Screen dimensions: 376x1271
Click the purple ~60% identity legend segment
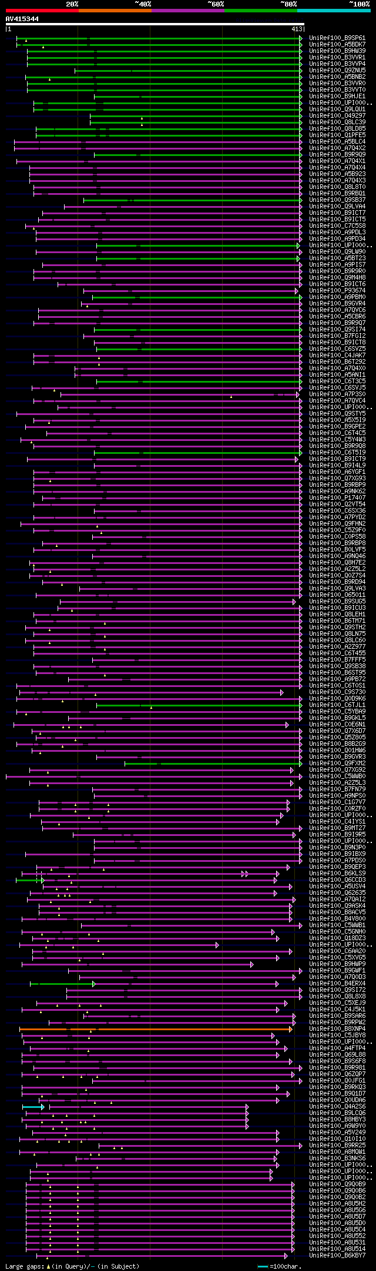click(187, 10)
